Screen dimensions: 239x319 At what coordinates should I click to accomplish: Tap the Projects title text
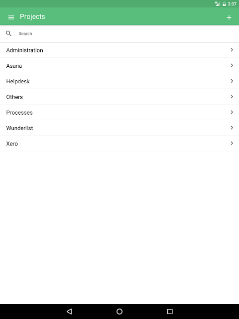pyautogui.click(x=32, y=16)
